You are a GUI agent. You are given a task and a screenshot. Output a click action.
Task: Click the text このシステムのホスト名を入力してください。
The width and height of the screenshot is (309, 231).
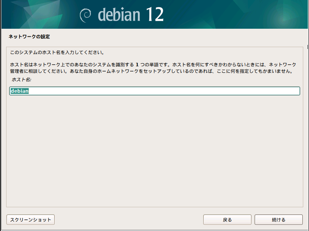point(57,52)
